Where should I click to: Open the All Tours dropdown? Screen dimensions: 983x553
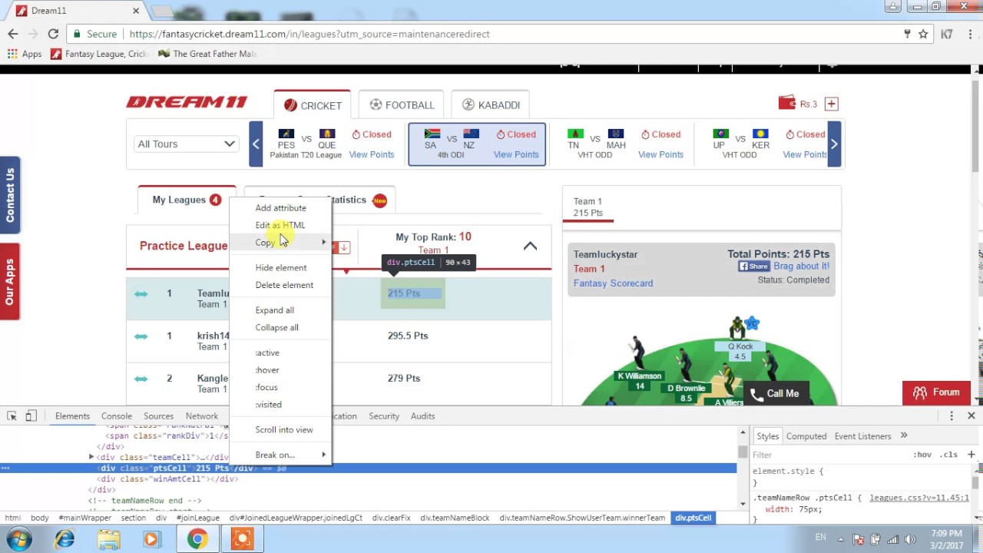186,144
